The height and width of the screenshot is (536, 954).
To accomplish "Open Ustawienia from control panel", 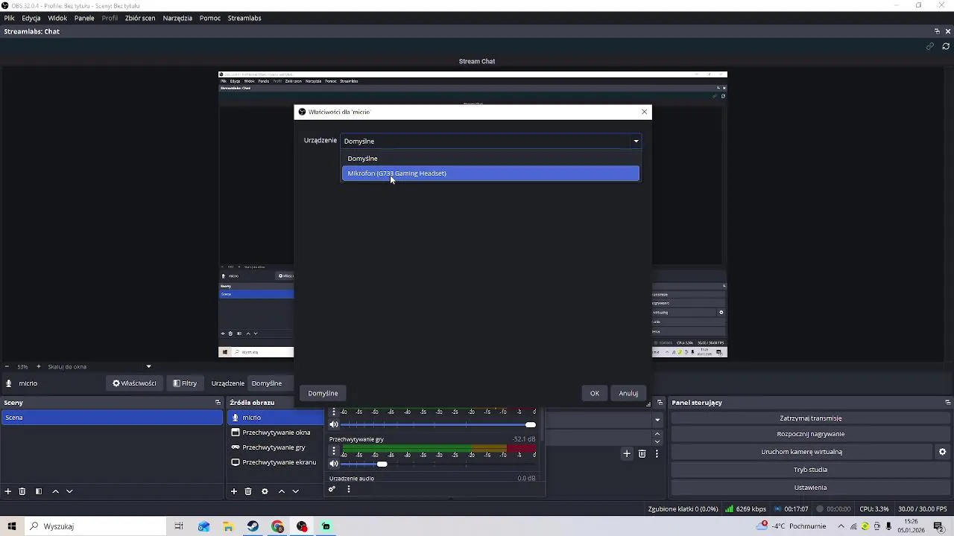I will point(811,488).
